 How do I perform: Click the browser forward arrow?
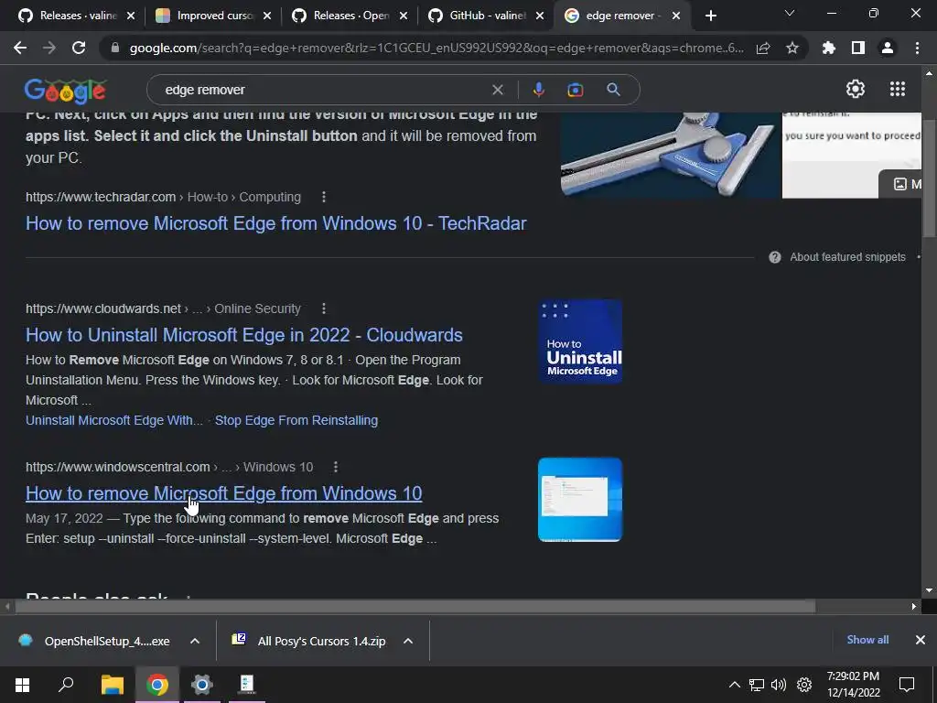coord(49,48)
